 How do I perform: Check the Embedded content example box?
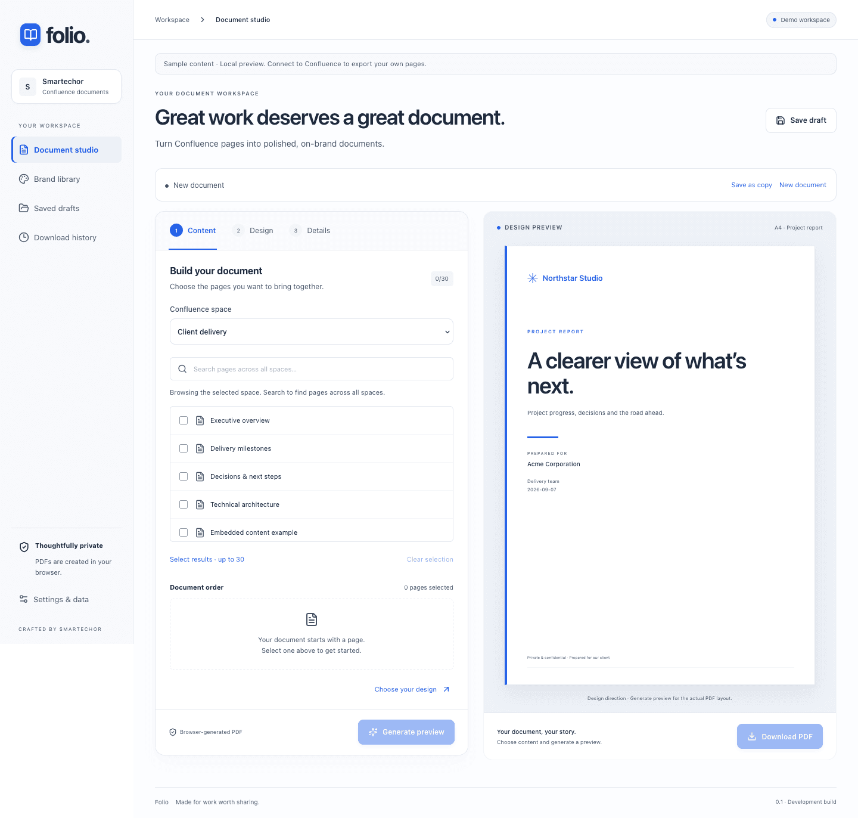184,532
